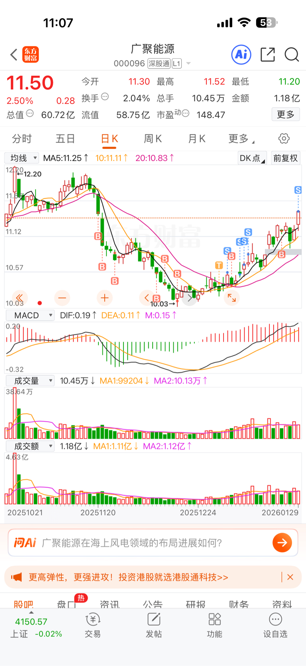The height and width of the screenshot is (666, 306).
Task: Open 发帖 in the bottom bar
Action: point(153,625)
